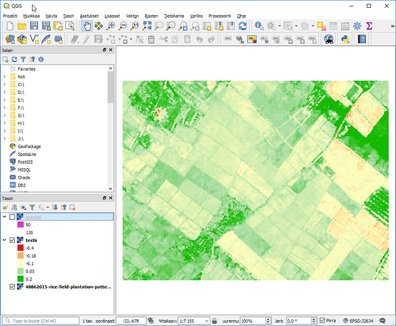The width and height of the screenshot is (396, 326).
Task: Open the Prosessointi menu
Action: tap(219, 16)
